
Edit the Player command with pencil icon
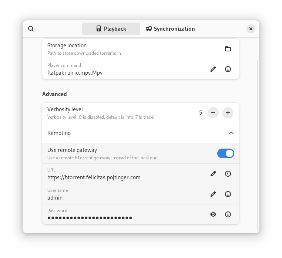(x=213, y=69)
